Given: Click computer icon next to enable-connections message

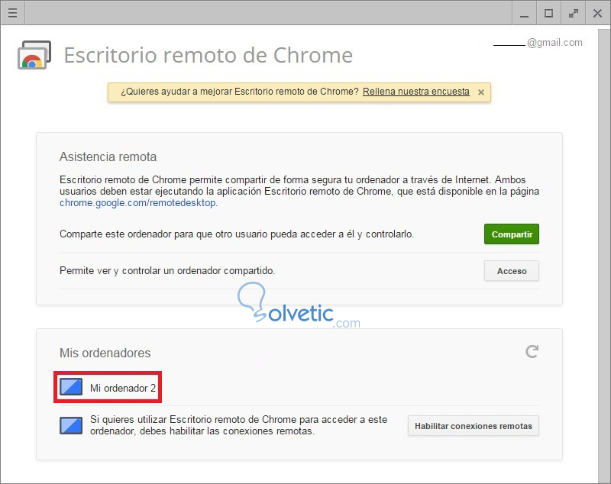Looking at the screenshot, I should (x=71, y=425).
